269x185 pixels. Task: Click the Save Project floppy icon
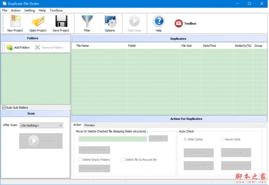pos(61,21)
